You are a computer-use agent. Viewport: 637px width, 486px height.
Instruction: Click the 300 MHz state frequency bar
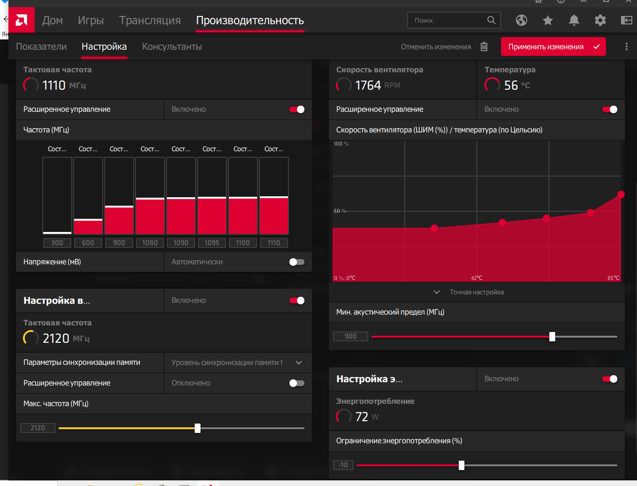click(57, 196)
